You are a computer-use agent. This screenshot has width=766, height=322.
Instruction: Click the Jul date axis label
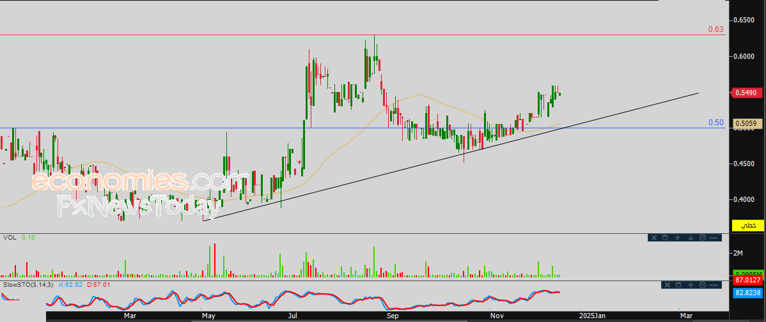pyautogui.click(x=293, y=316)
